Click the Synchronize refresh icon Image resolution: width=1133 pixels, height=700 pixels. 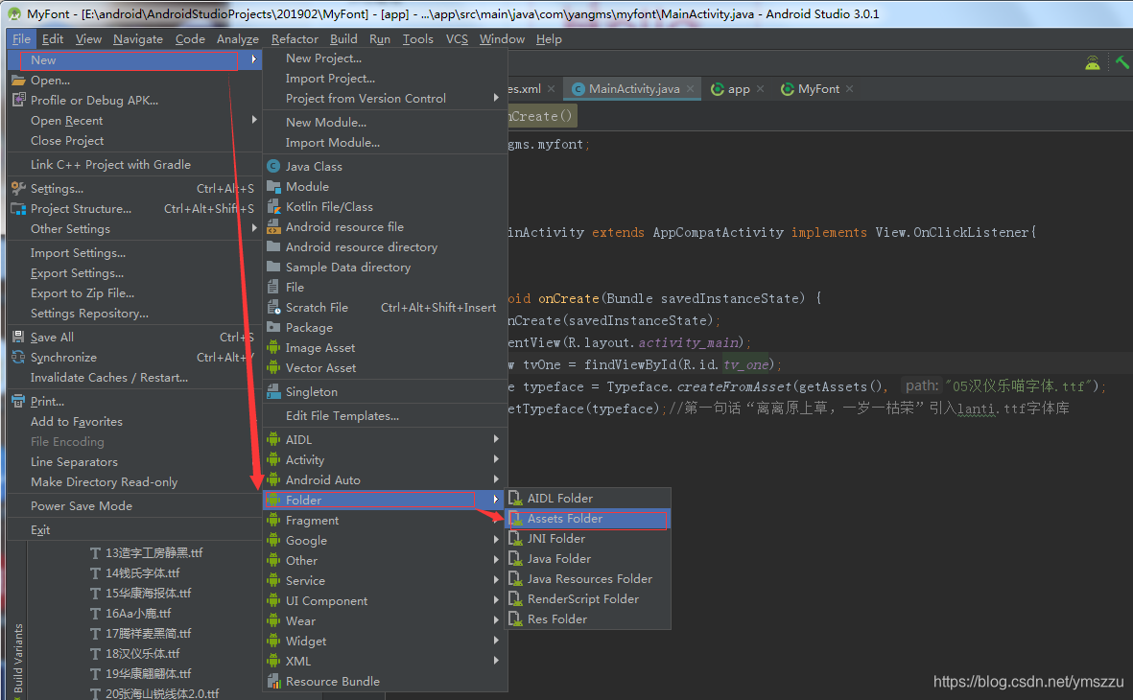click(18, 357)
